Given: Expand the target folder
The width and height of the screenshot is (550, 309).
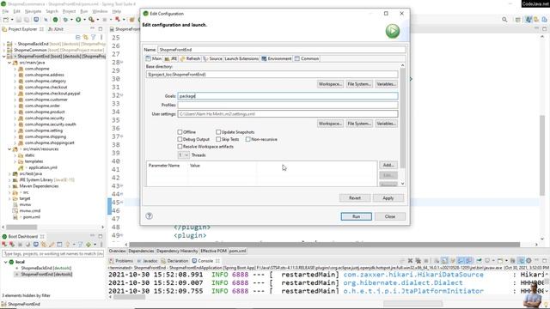Looking at the screenshot, I should 9,198.
